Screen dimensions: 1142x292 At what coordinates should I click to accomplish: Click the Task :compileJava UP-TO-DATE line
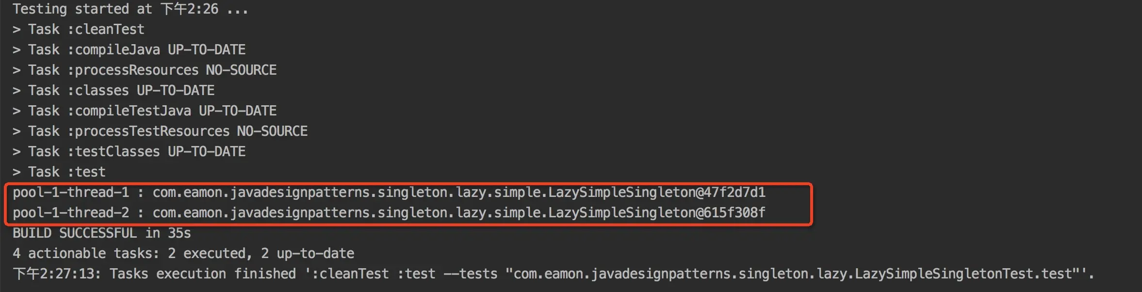129,49
